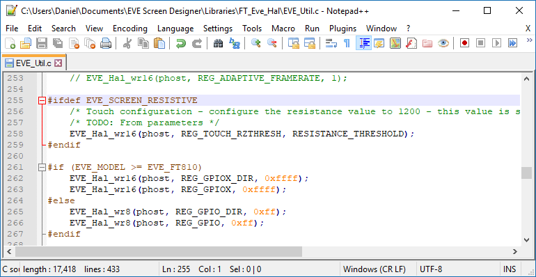Collapse the #if EVE_MODEL fold at line 261

pyautogui.click(x=42, y=168)
